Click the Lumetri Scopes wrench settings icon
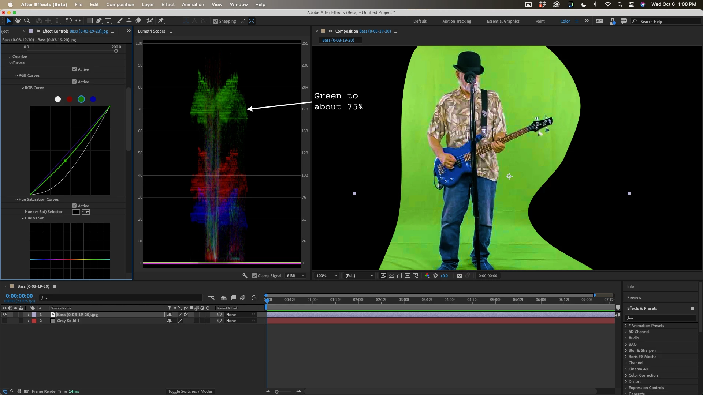This screenshot has height=395, width=703. pos(245,276)
